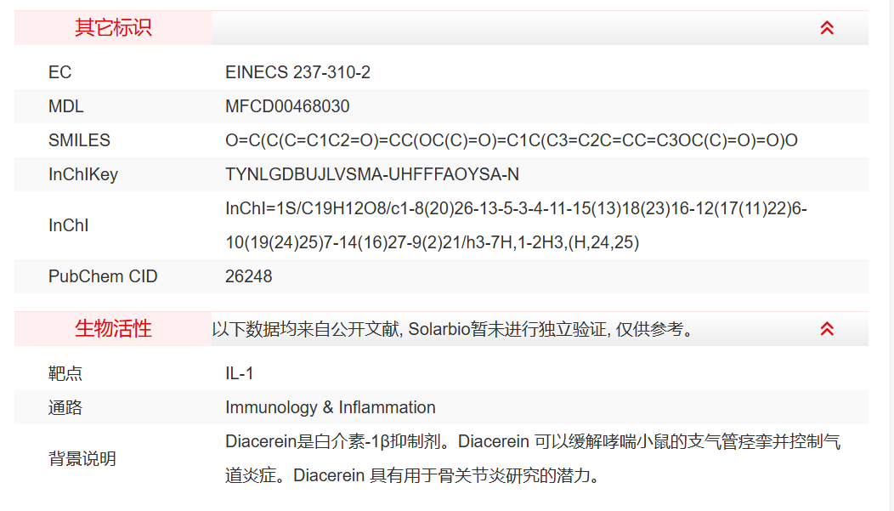Viewport: 894px width, 511px height.
Task: Click the SMILES row label
Action: [x=79, y=140]
